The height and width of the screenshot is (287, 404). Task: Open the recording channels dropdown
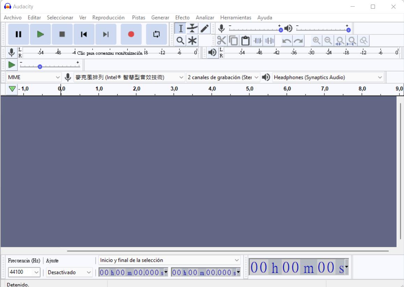tap(223, 77)
